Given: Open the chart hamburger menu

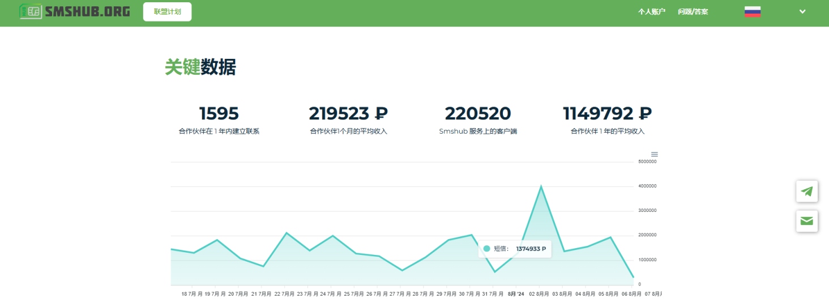Looking at the screenshot, I should [x=655, y=154].
